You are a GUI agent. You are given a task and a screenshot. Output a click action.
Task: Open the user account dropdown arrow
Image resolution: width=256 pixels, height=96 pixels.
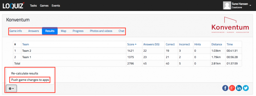(x=250, y=5)
